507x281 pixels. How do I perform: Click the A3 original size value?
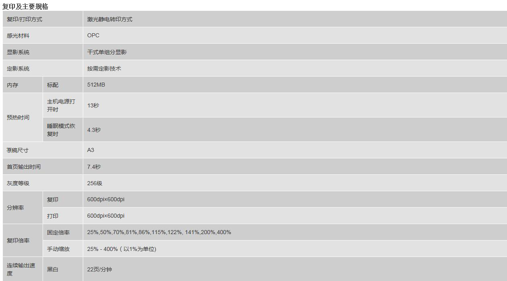click(x=90, y=150)
